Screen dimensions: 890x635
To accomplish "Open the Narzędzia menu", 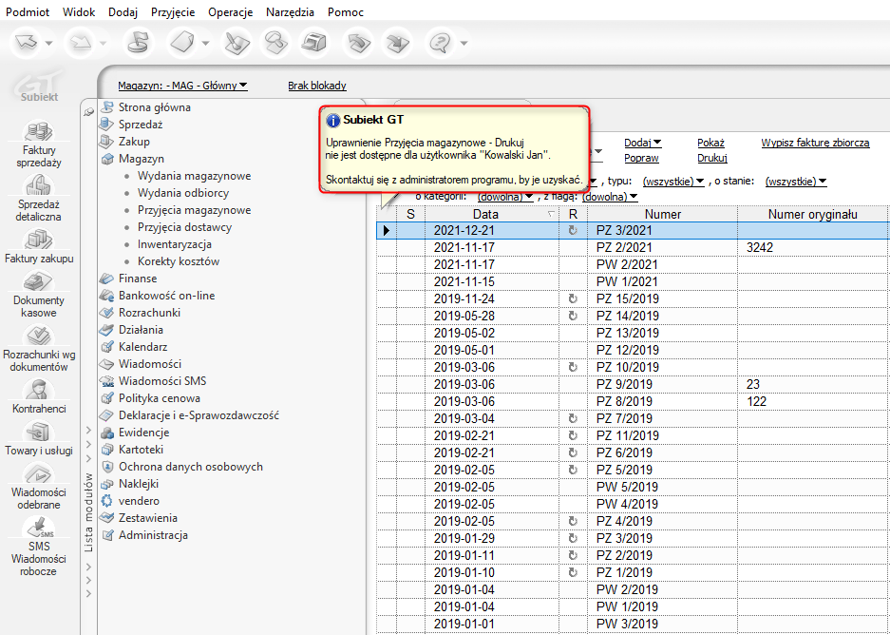I will tap(290, 12).
